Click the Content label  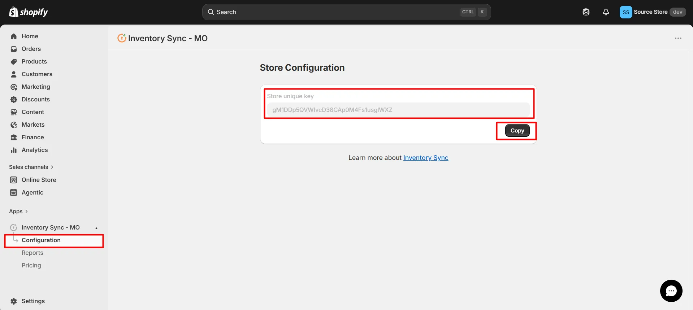tap(33, 112)
